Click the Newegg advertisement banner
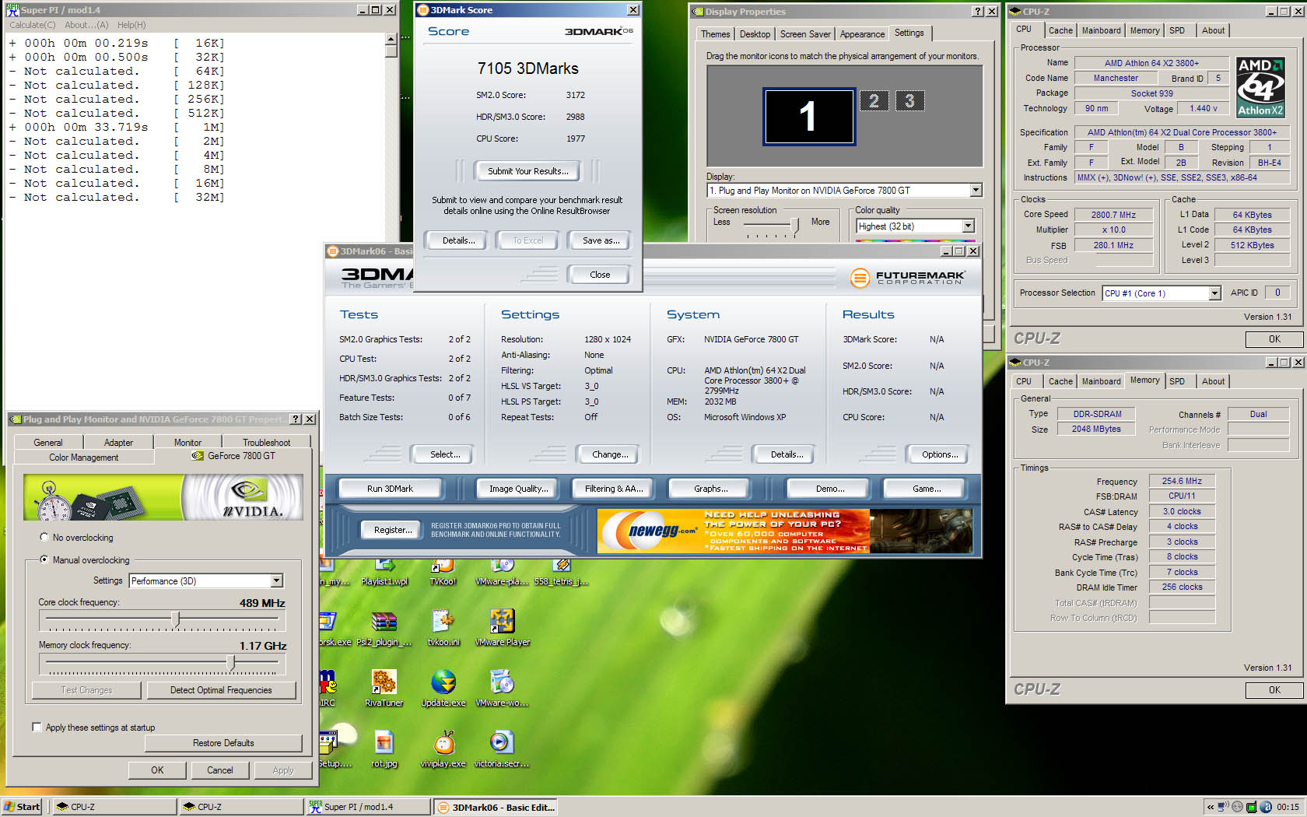 (784, 531)
